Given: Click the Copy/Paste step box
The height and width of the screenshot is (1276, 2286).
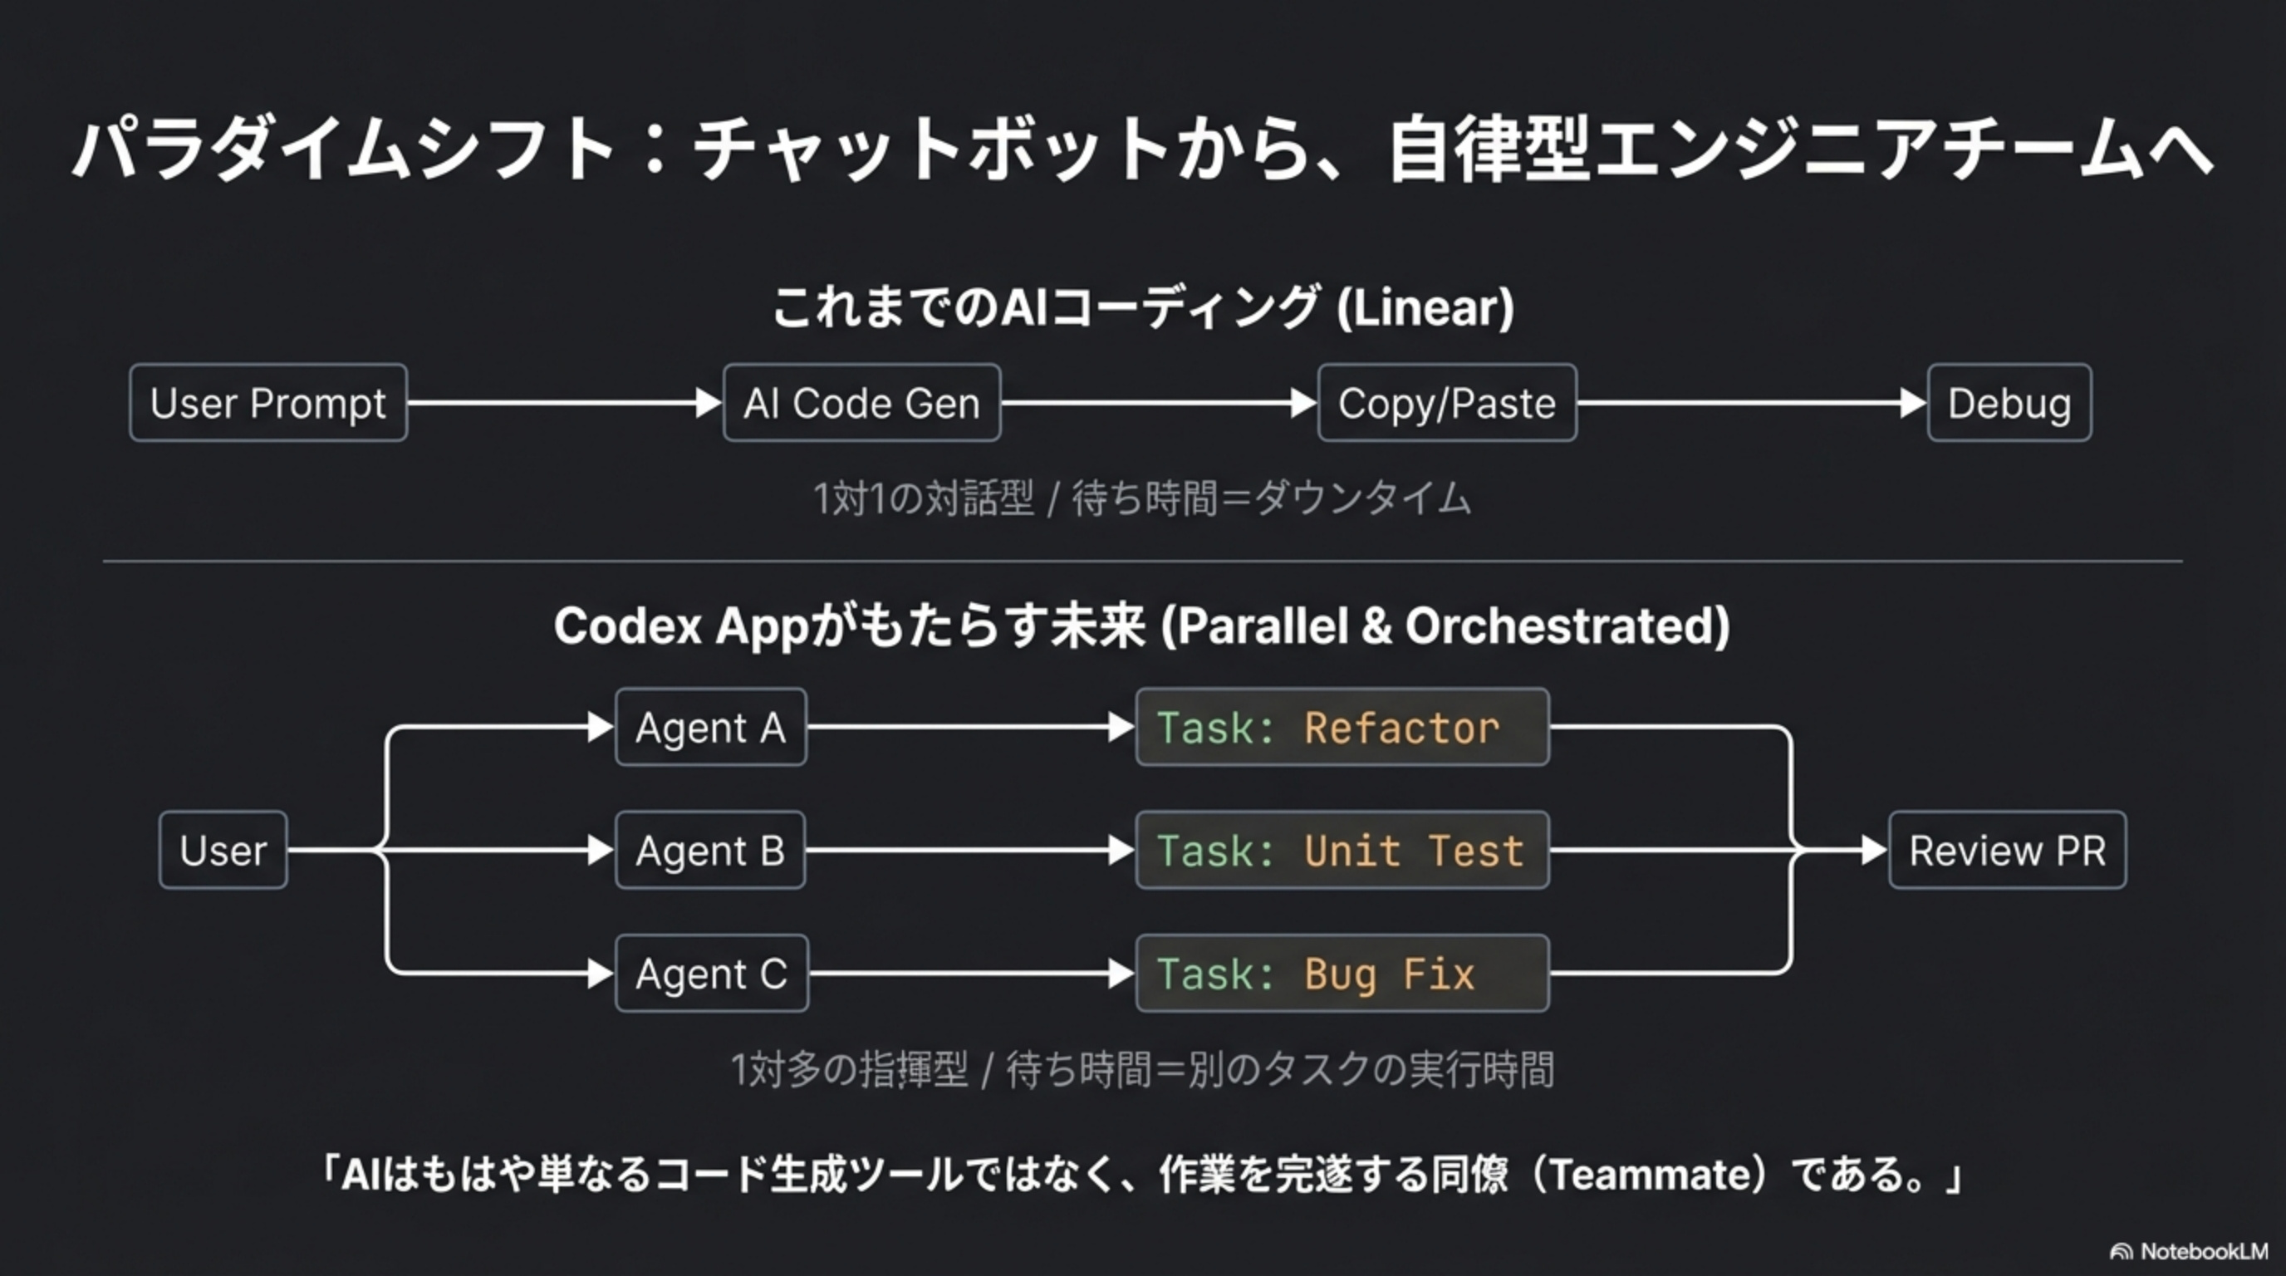Looking at the screenshot, I should coord(1447,403).
